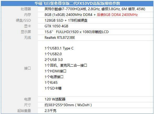Select the 无线 row label
The image size is (154, 114).
click(27, 38)
